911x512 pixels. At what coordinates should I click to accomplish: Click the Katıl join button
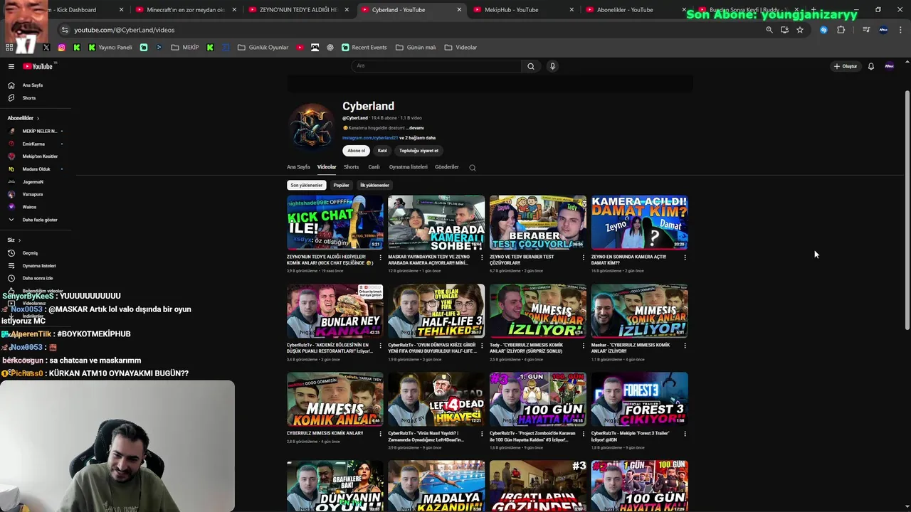coord(382,151)
